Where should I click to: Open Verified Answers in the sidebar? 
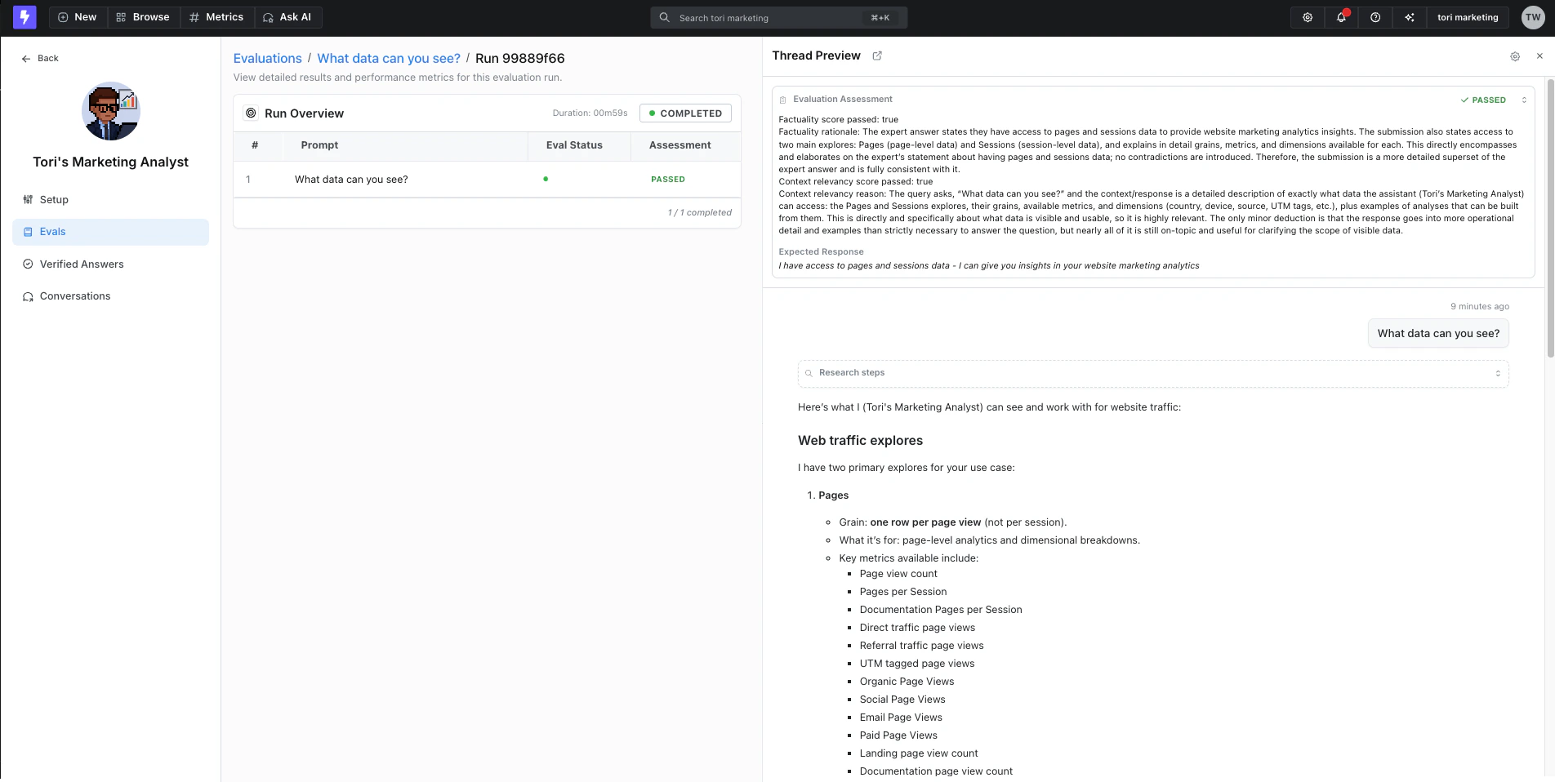click(x=110, y=264)
